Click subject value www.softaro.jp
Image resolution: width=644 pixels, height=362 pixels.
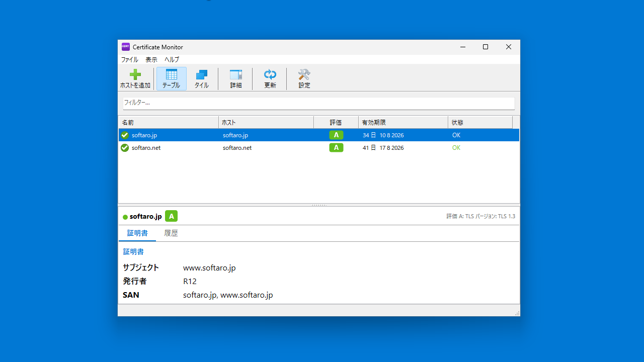[x=209, y=268]
